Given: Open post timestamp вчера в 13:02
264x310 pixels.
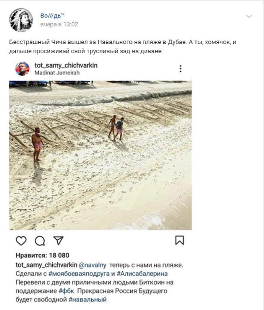Looking at the screenshot, I should click(x=59, y=24).
